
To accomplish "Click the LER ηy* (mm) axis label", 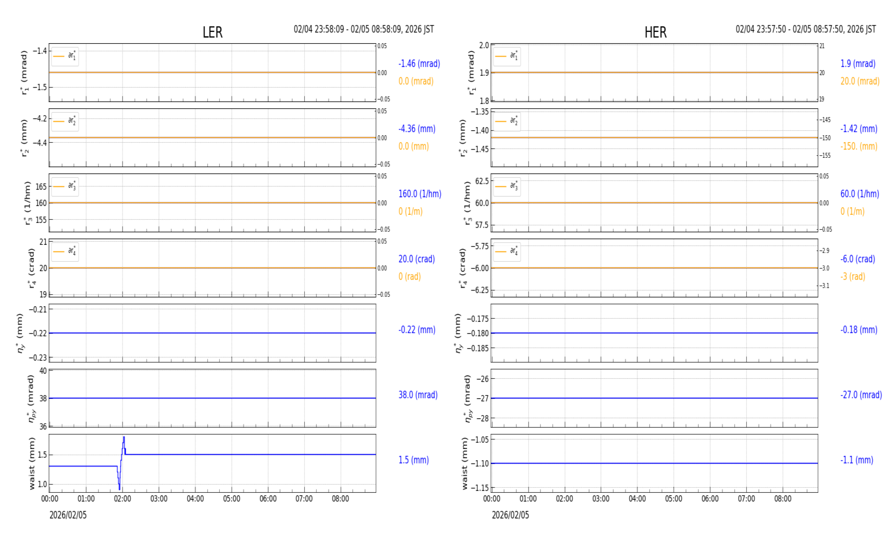I will click(x=22, y=332).
